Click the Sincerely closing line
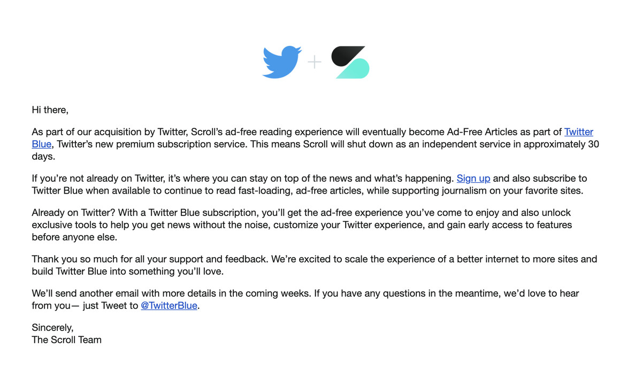 52,328
